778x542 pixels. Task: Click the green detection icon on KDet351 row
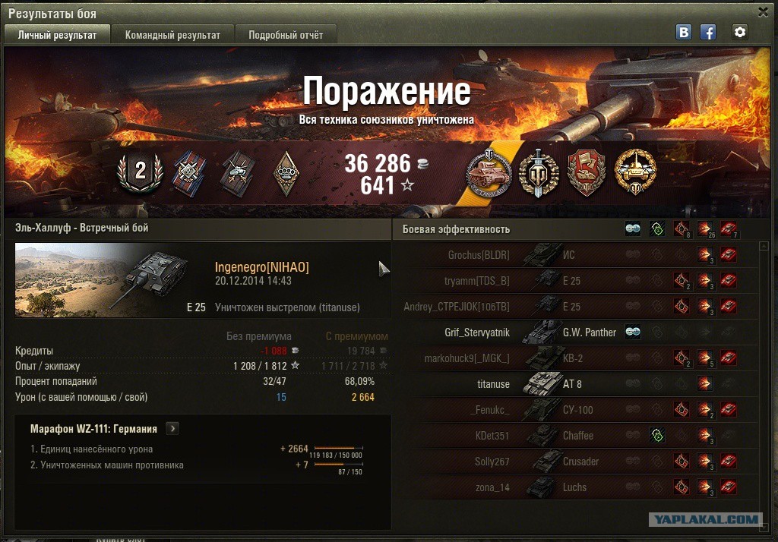657,436
